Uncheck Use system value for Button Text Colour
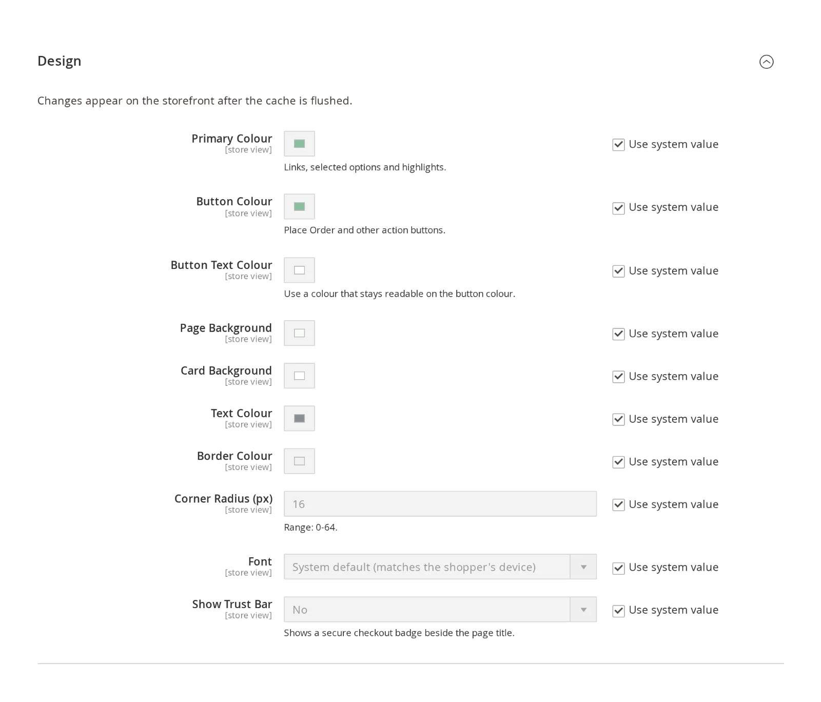Viewport: 821px width, 702px height. [618, 271]
